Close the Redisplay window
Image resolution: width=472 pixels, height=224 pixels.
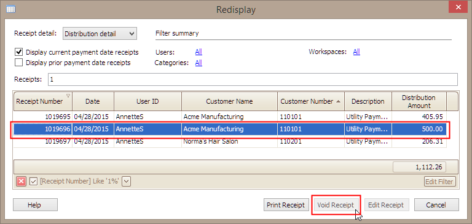(458, 7)
